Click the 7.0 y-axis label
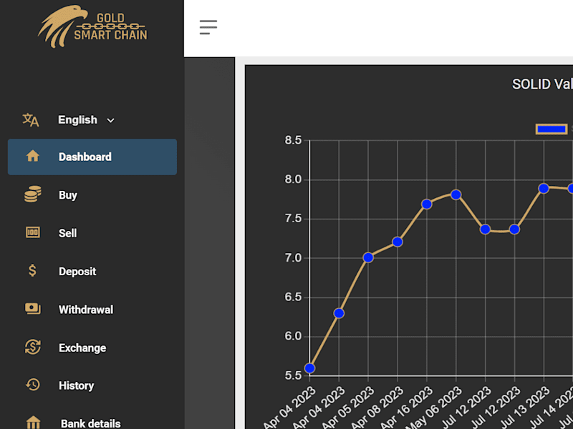This screenshot has width=573, height=429. pos(293,258)
